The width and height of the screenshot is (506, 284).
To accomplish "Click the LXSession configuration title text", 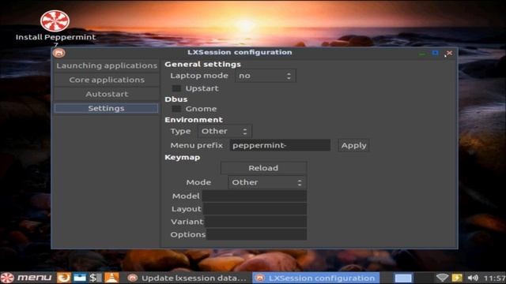I will pos(240,53).
